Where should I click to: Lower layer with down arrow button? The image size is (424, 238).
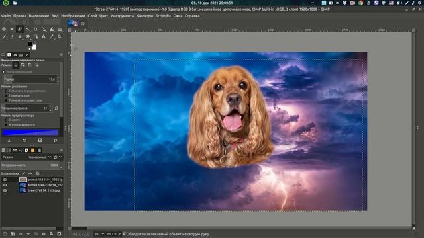pos(28,234)
